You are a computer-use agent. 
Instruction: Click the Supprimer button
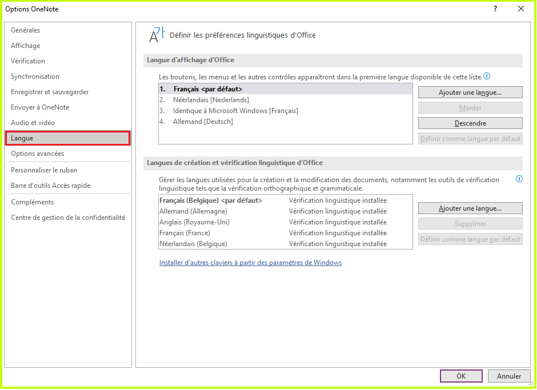pos(470,224)
